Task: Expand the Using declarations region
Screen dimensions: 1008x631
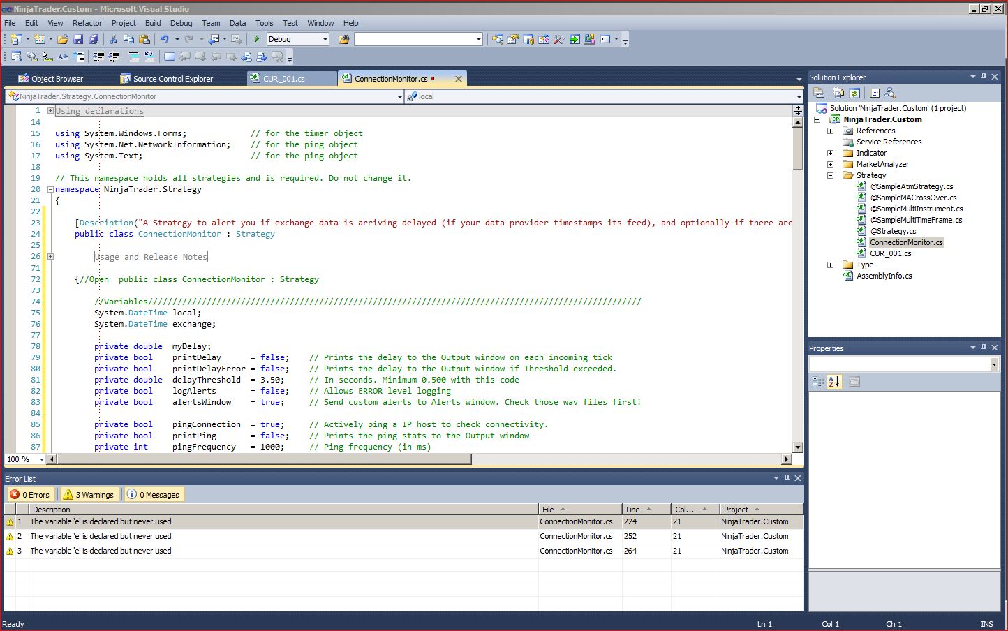Action: point(50,110)
